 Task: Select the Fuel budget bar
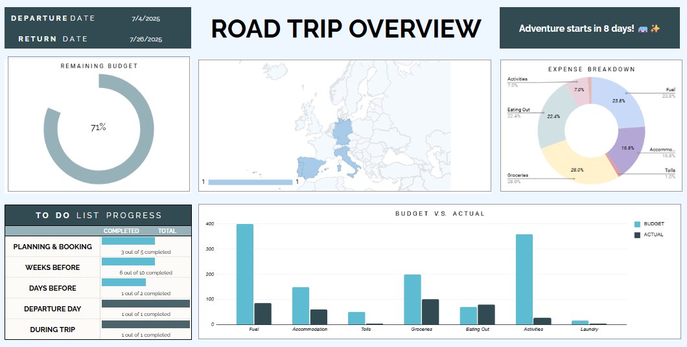(x=245, y=274)
